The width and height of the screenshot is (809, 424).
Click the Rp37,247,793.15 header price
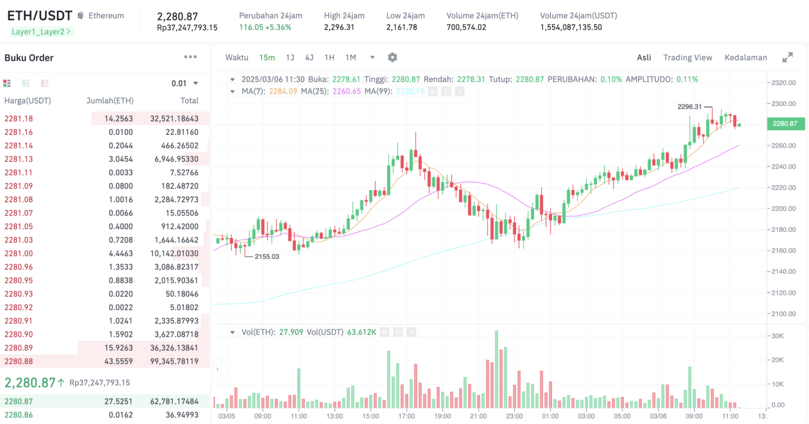point(187,27)
